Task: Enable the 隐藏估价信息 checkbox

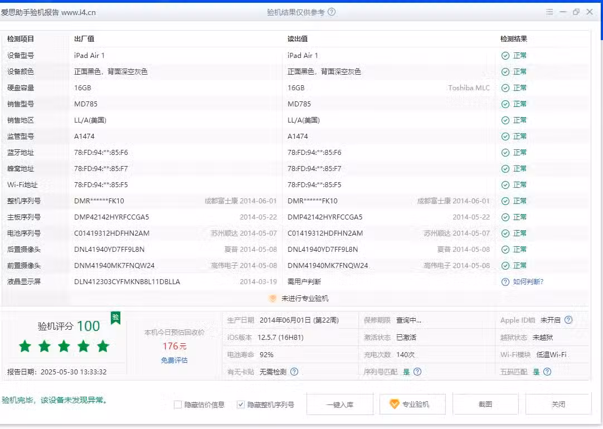Action: tap(178, 404)
